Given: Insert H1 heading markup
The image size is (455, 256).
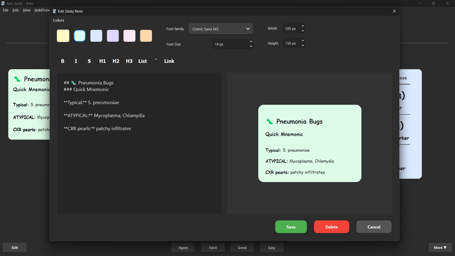Looking at the screenshot, I should click(x=102, y=61).
